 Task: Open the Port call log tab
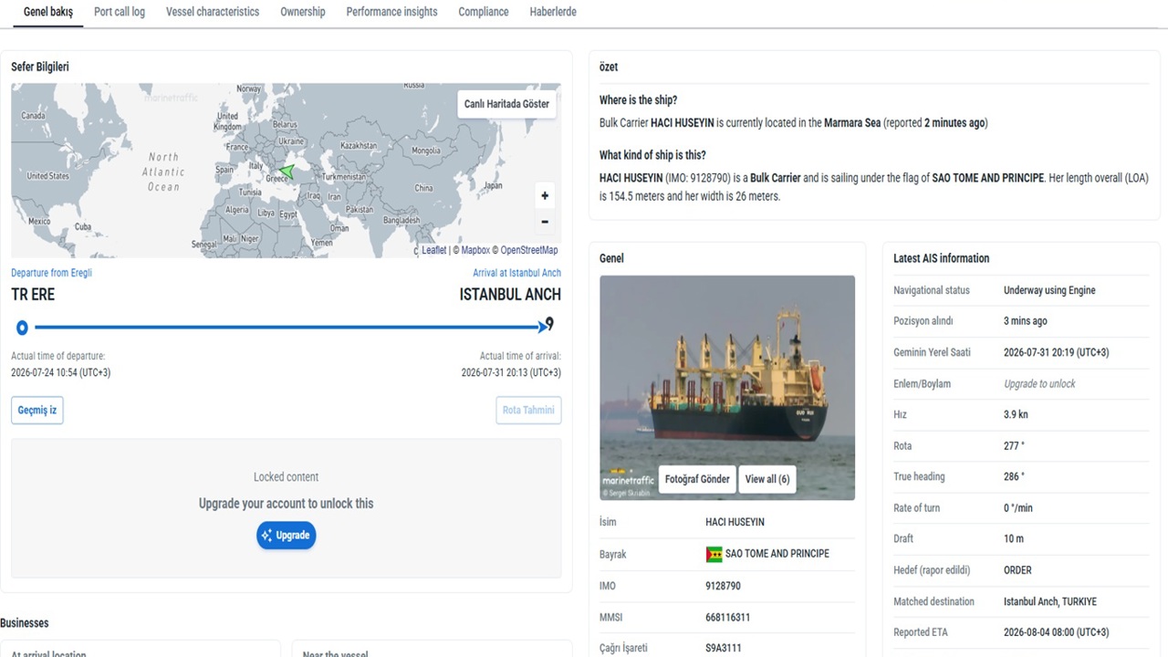tap(120, 12)
